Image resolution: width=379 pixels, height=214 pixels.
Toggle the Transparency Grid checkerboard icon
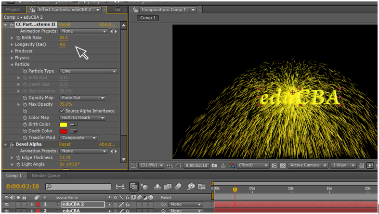[283, 165]
